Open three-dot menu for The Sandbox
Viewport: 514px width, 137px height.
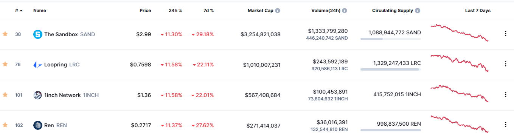point(506,34)
